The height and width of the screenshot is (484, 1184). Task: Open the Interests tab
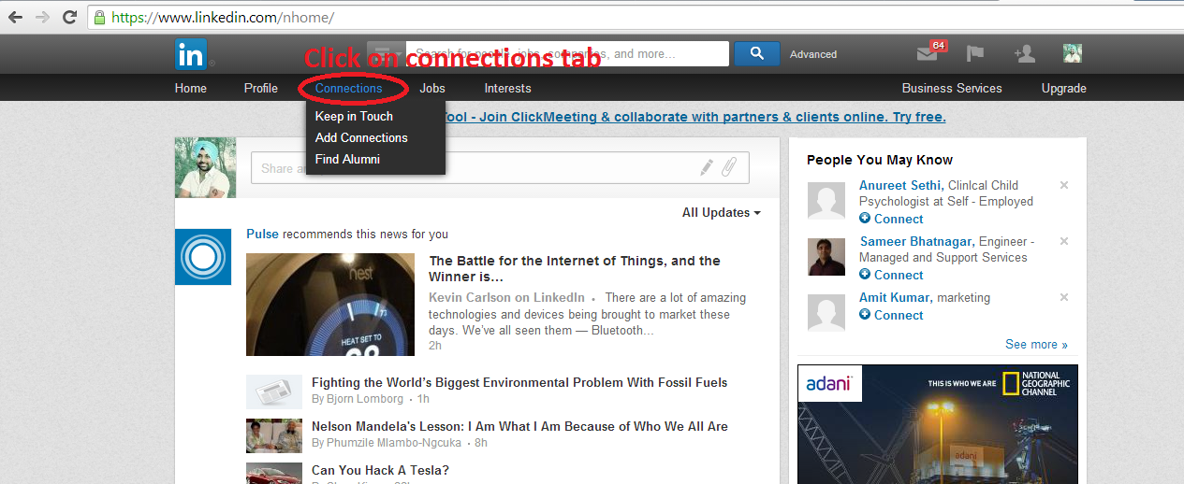[x=507, y=88]
